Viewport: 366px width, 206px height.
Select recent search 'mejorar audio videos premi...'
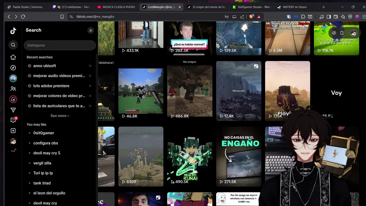tap(59, 76)
